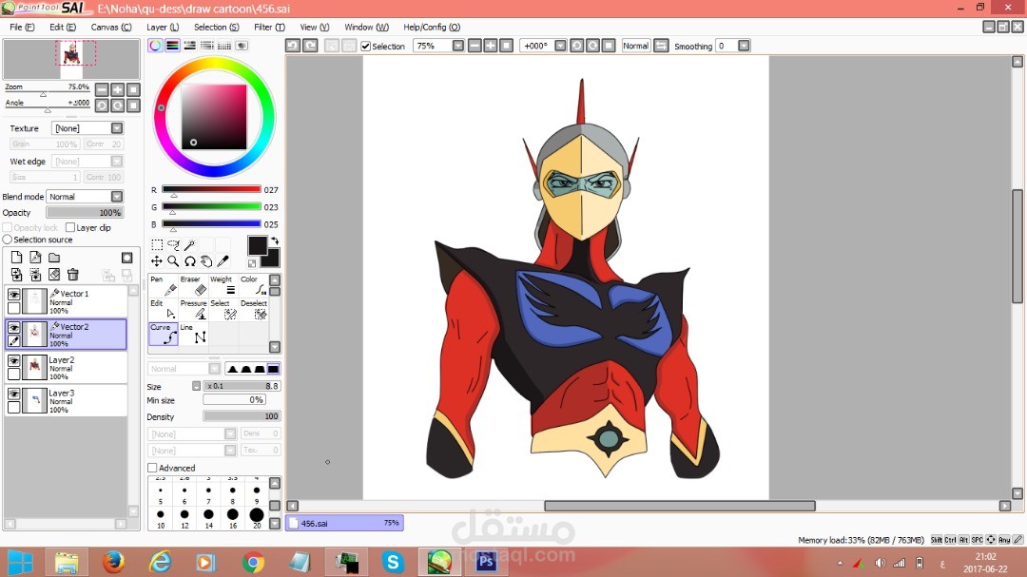Select the Move tool
This screenshot has height=577, width=1027.
tap(157, 261)
